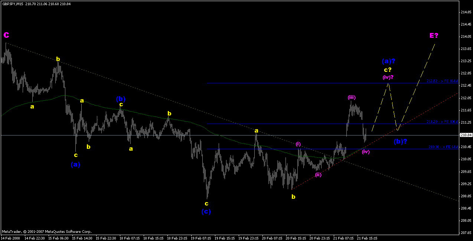Click the '19 Feb 15:15' time label
Viewport: 473px width, 241px height.
pos(225,238)
